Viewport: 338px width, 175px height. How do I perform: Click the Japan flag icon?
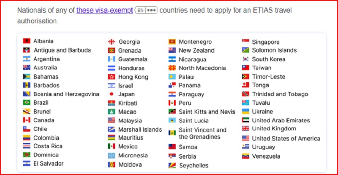click(112, 94)
